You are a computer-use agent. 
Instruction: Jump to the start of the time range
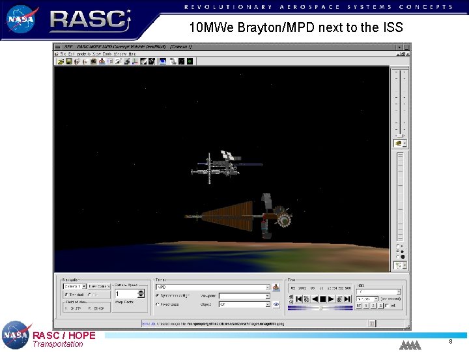tap(299, 299)
